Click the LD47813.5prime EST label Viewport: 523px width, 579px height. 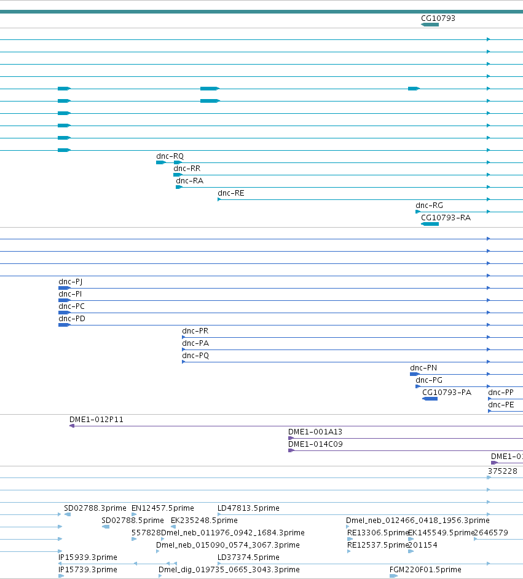(x=248, y=508)
